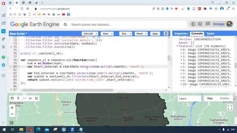Toggle fullscreen map view
This screenshot has width=237, height=133.
point(230,108)
